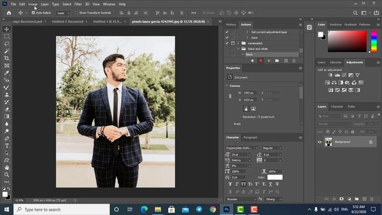Open the Image menu
The height and width of the screenshot is (215, 382).
click(33, 4)
